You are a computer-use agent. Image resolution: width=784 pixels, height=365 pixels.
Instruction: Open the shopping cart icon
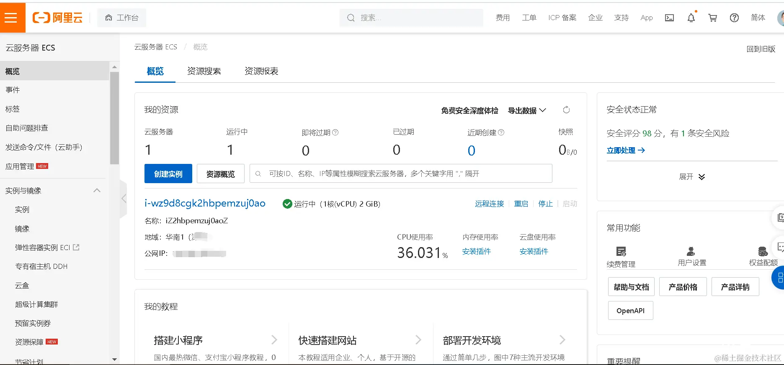click(x=712, y=18)
